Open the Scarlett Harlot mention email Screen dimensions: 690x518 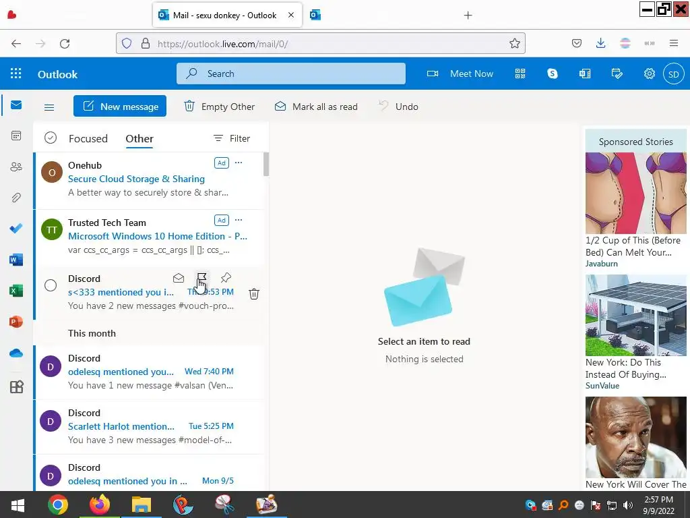tap(150, 427)
